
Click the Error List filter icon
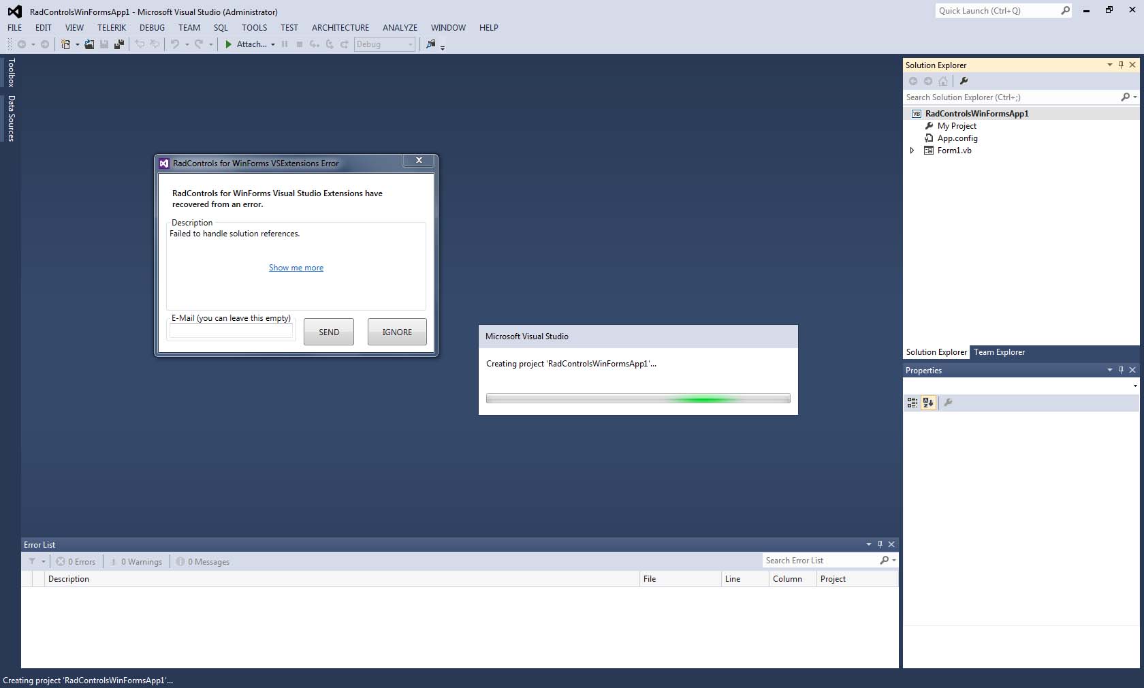pyautogui.click(x=32, y=561)
